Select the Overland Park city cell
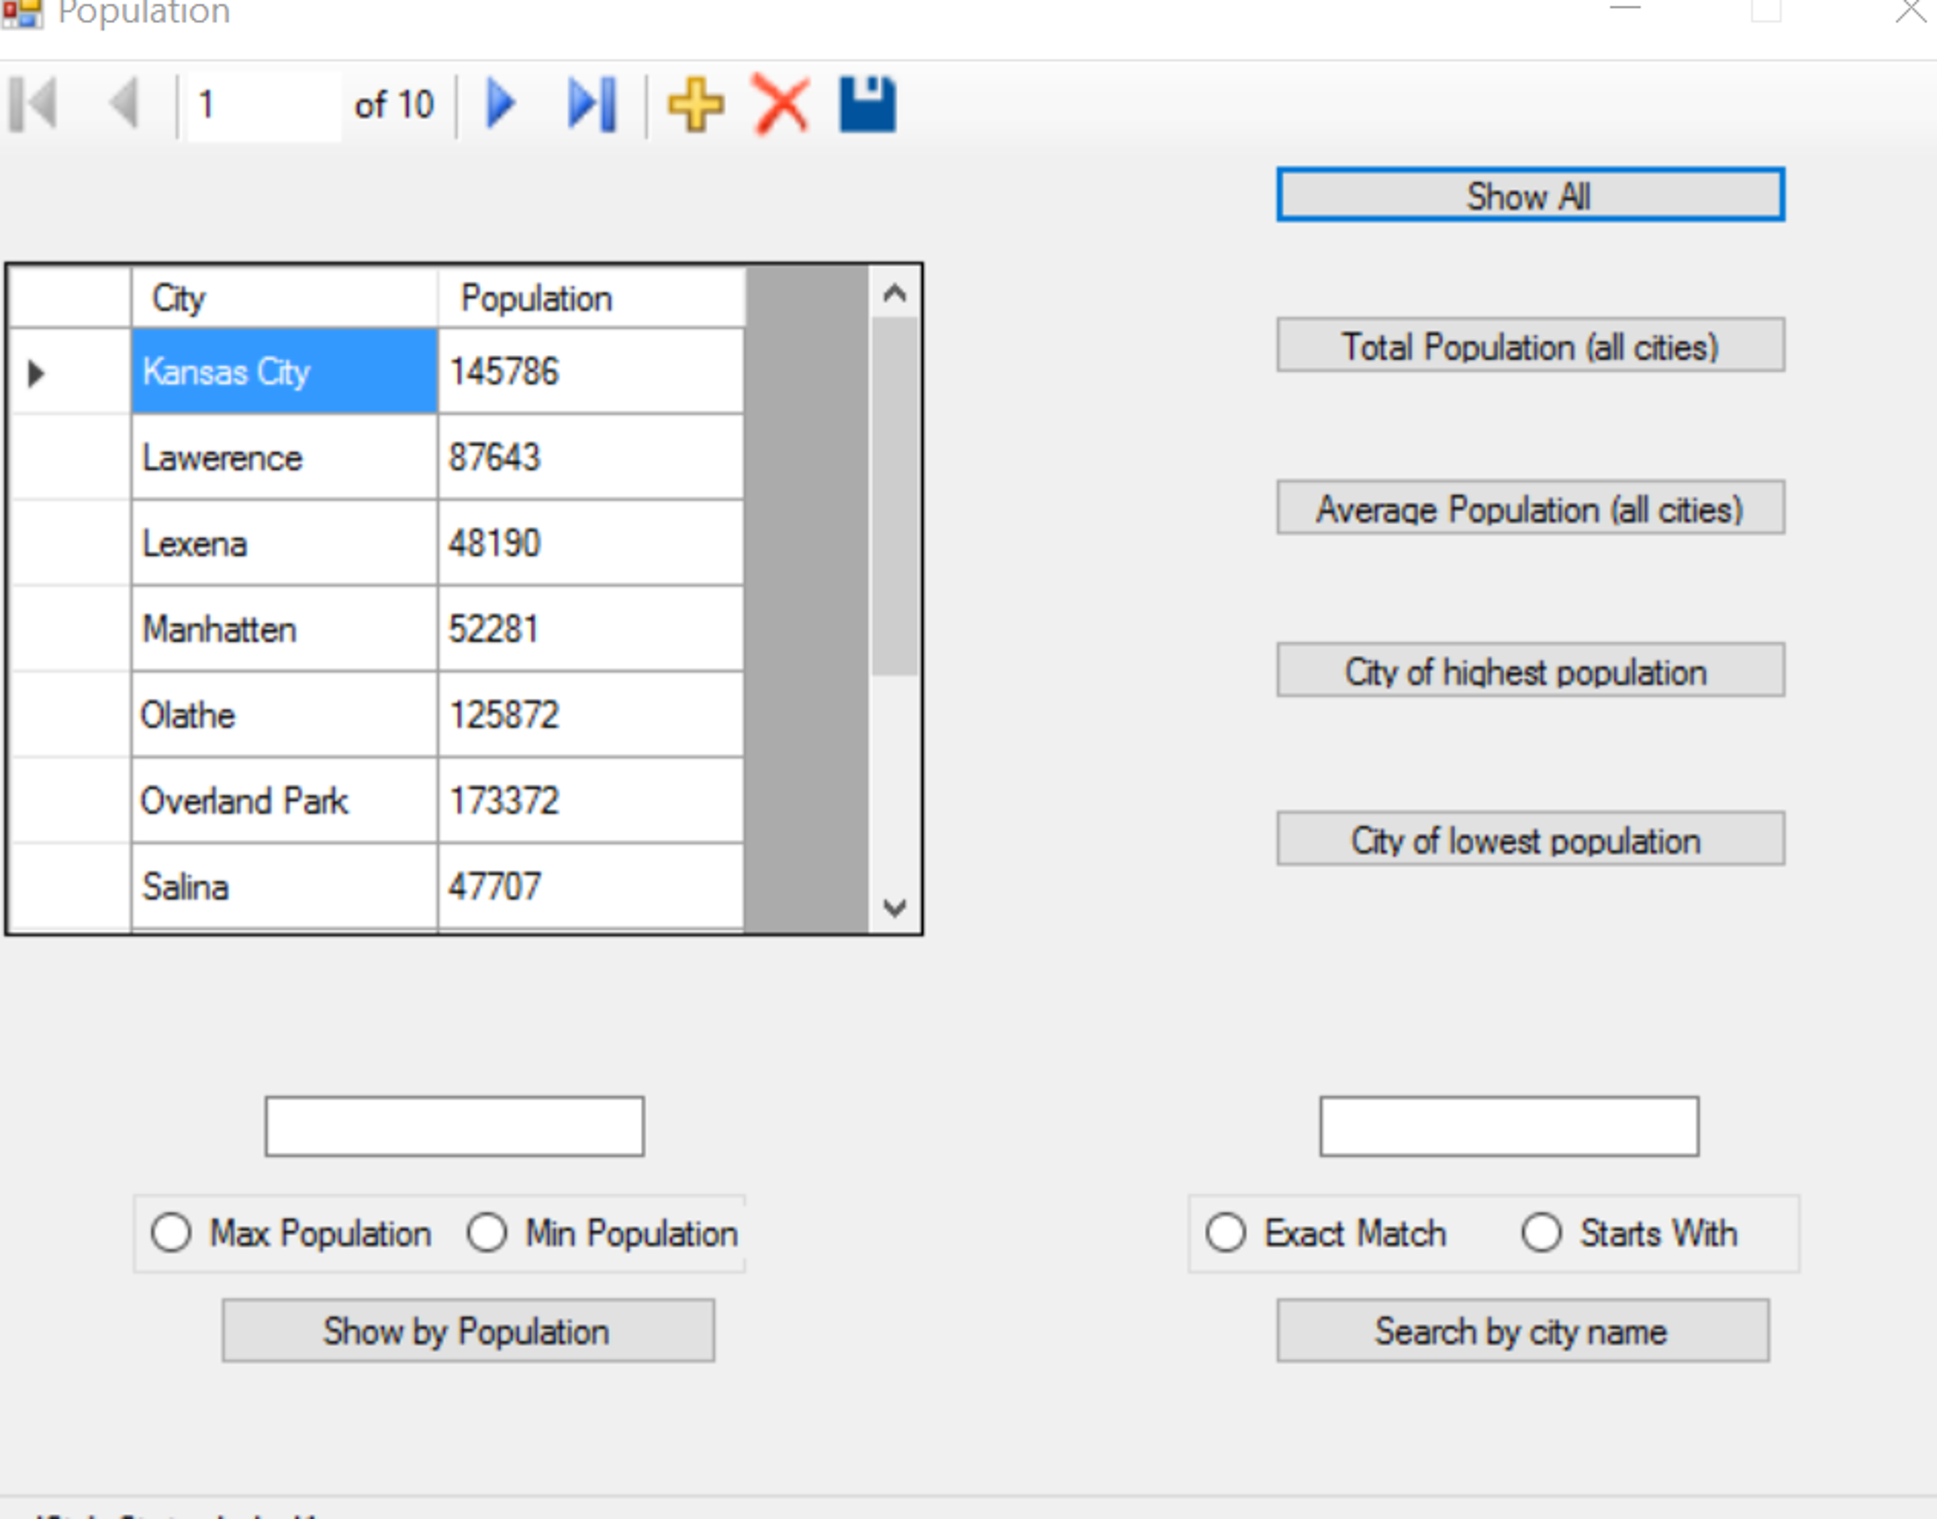This screenshot has height=1519, width=1937. point(284,800)
